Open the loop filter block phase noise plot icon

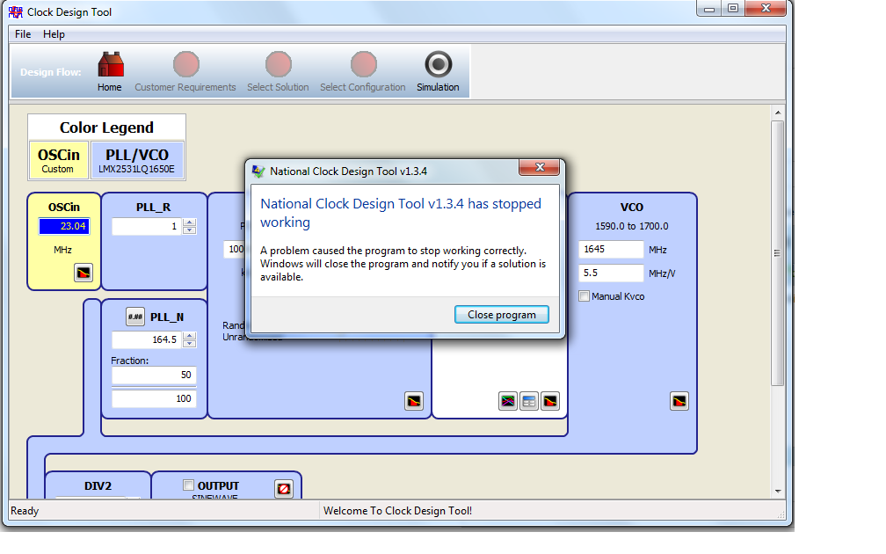(550, 401)
